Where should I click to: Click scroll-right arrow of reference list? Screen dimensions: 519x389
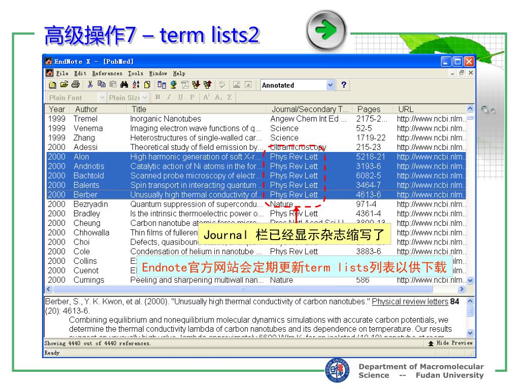pyautogui.click(x=461, y=289)
